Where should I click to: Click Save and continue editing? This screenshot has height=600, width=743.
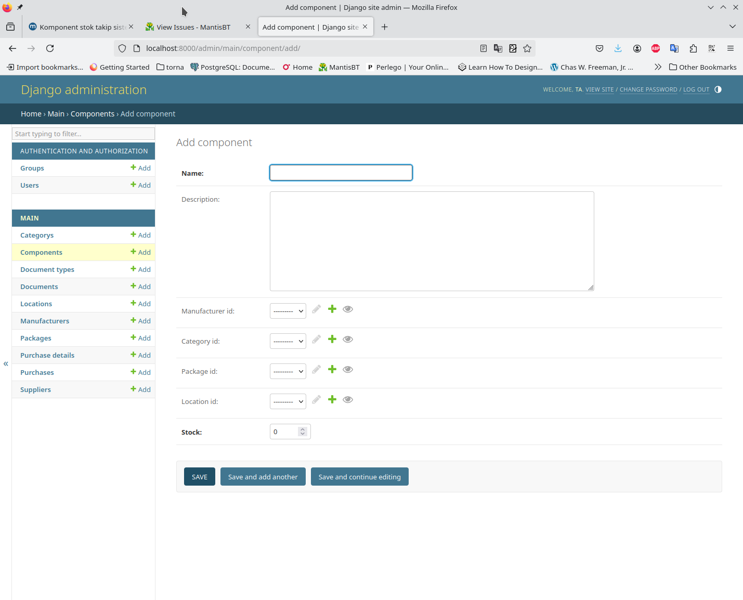pos(360,477)
